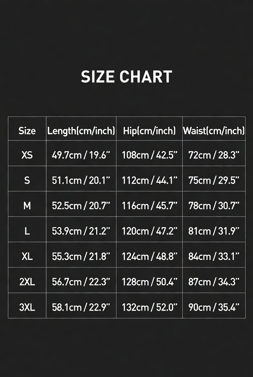This screenshot has height=377, width=253.
Task: Click the M size row label
Action: coord(27,206)
